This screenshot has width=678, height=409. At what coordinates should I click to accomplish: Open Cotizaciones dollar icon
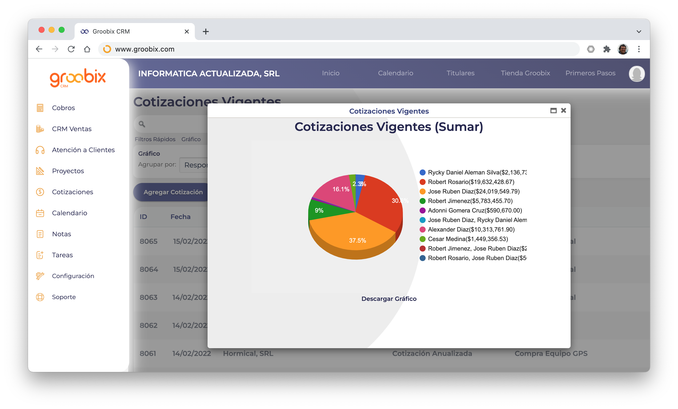point(40,192)
